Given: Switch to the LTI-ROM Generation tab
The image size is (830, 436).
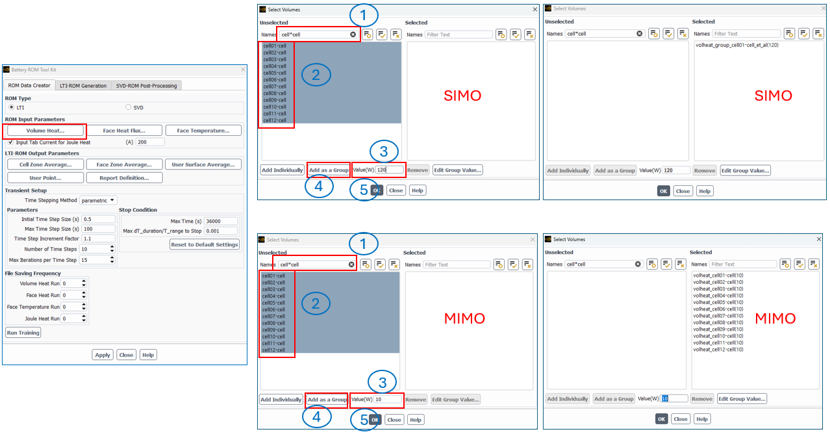Looking at the screenshot, I should point(83,86).
